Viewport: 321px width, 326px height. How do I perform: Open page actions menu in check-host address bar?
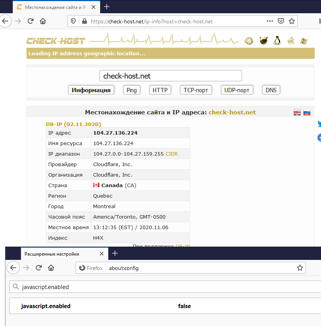[270, 21]
